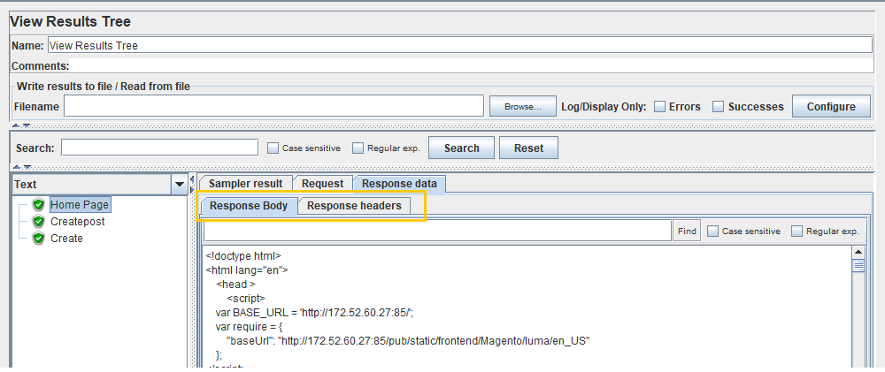Select the Home Page result row
This screenshot has width=885, height=372.
[x=80, y=205]
